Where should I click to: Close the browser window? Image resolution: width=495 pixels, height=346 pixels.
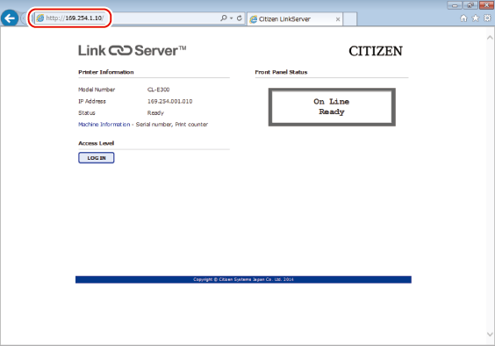pos(486,5)
